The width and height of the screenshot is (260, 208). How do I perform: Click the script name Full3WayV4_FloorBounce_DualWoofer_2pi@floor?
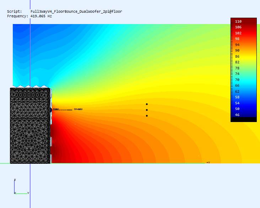click(x=76, y=12)
